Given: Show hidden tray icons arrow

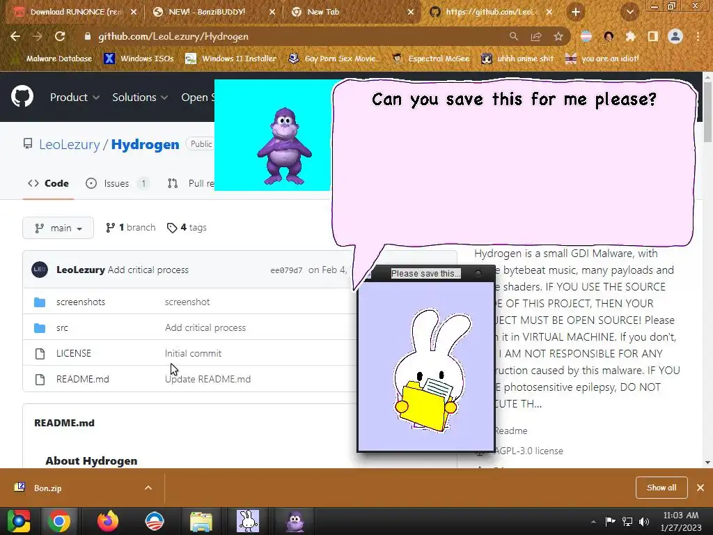Looking at the screenshot, I should pyautogui.click(x=593, y=522).
